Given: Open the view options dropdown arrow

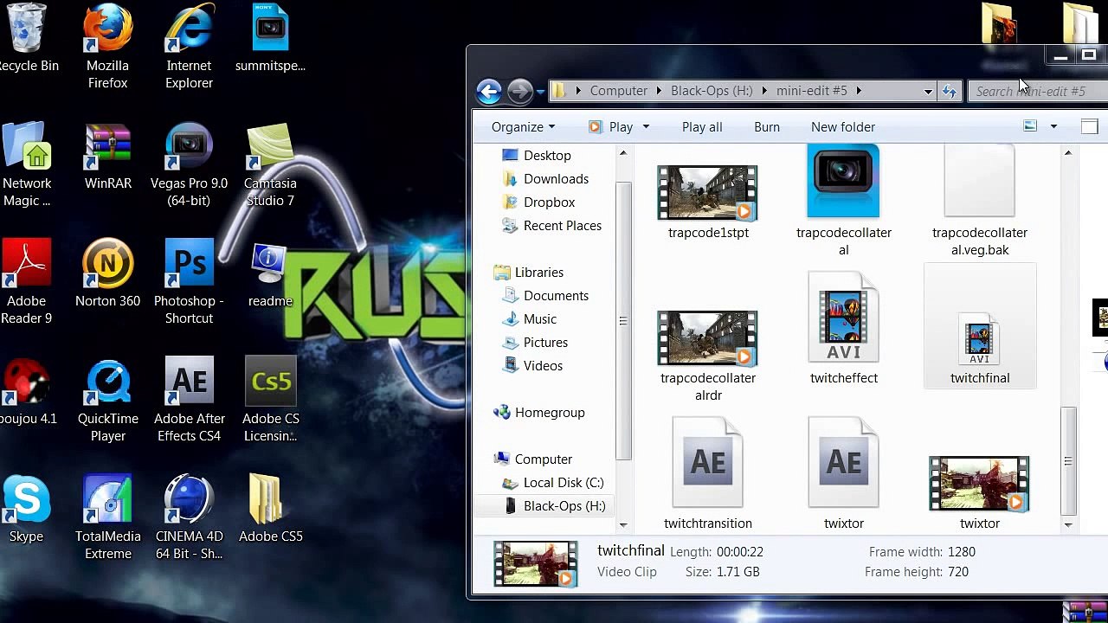Looking at the screenshot, I should [1053, 126].
